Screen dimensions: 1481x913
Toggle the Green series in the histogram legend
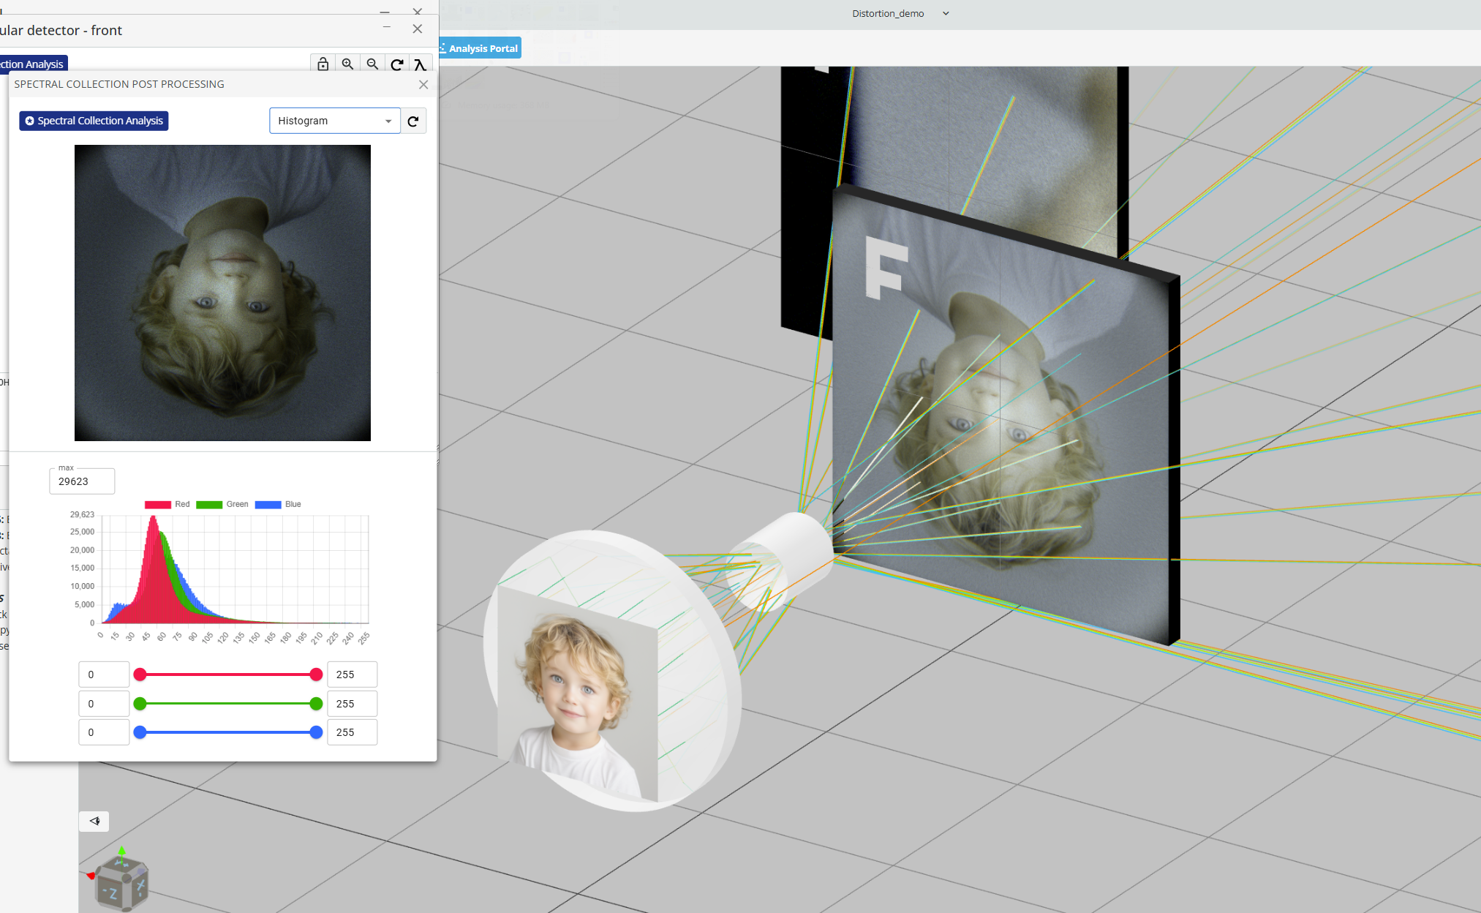click(x=222, y=504)
